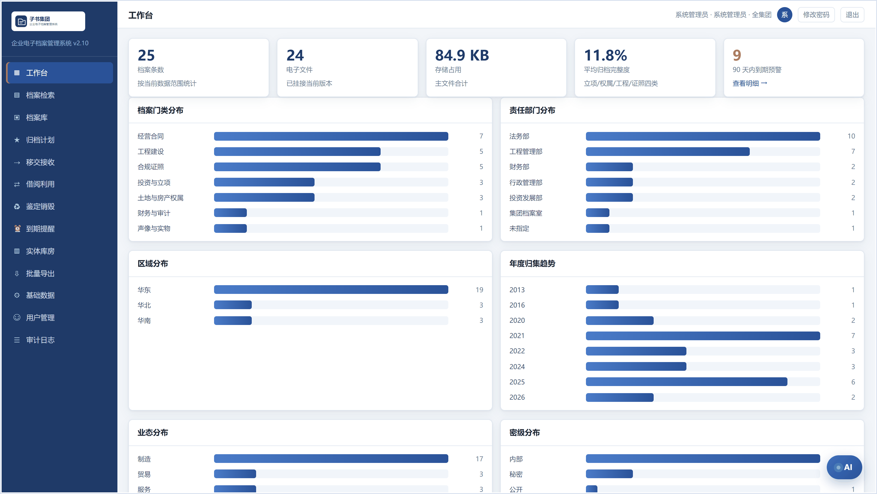Click the arrow icon beside 移交接收
Screen dimensions: 877x494
[17, 162]
